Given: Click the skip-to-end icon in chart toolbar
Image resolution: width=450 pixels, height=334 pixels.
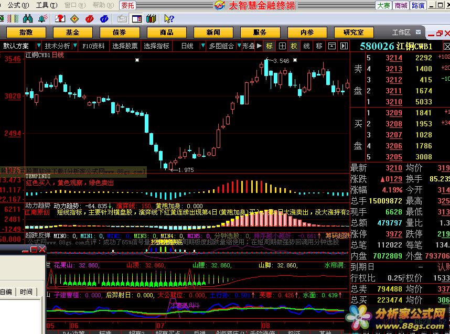Looking at the screenshot, I should point(344,46).
